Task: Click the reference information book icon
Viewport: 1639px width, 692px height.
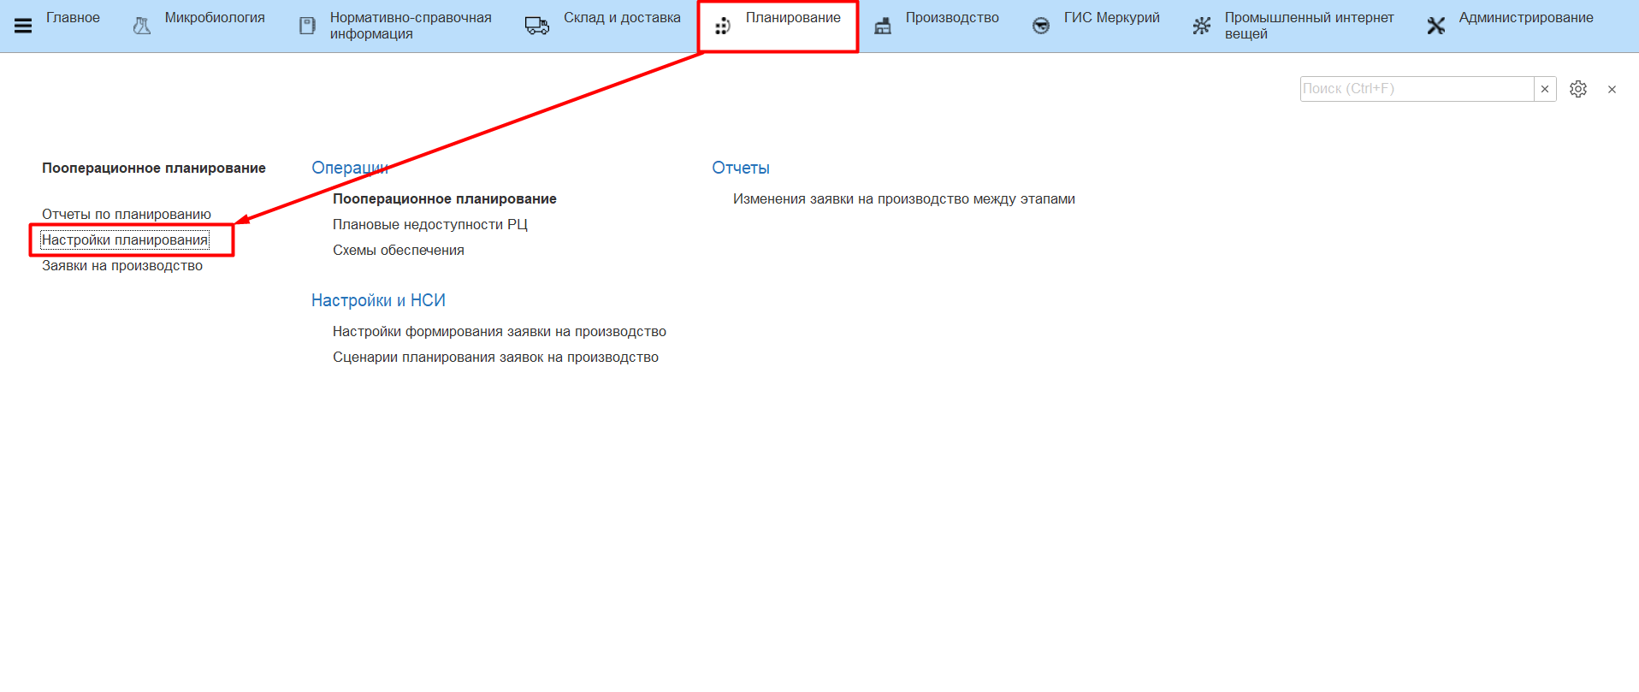Action: (307, 26)
